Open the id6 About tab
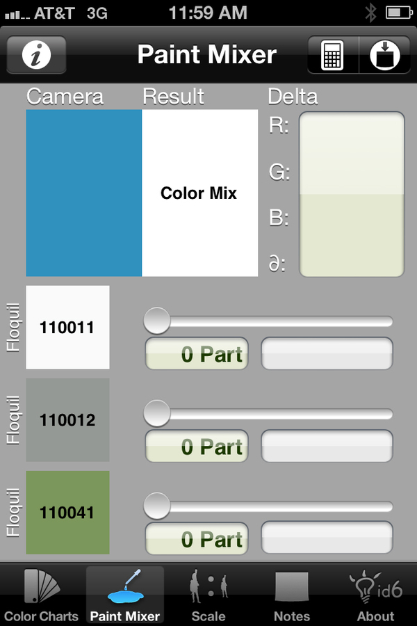The width and height of the screenshot is (417, 626). pyautogui.click(x=375, y=595)
